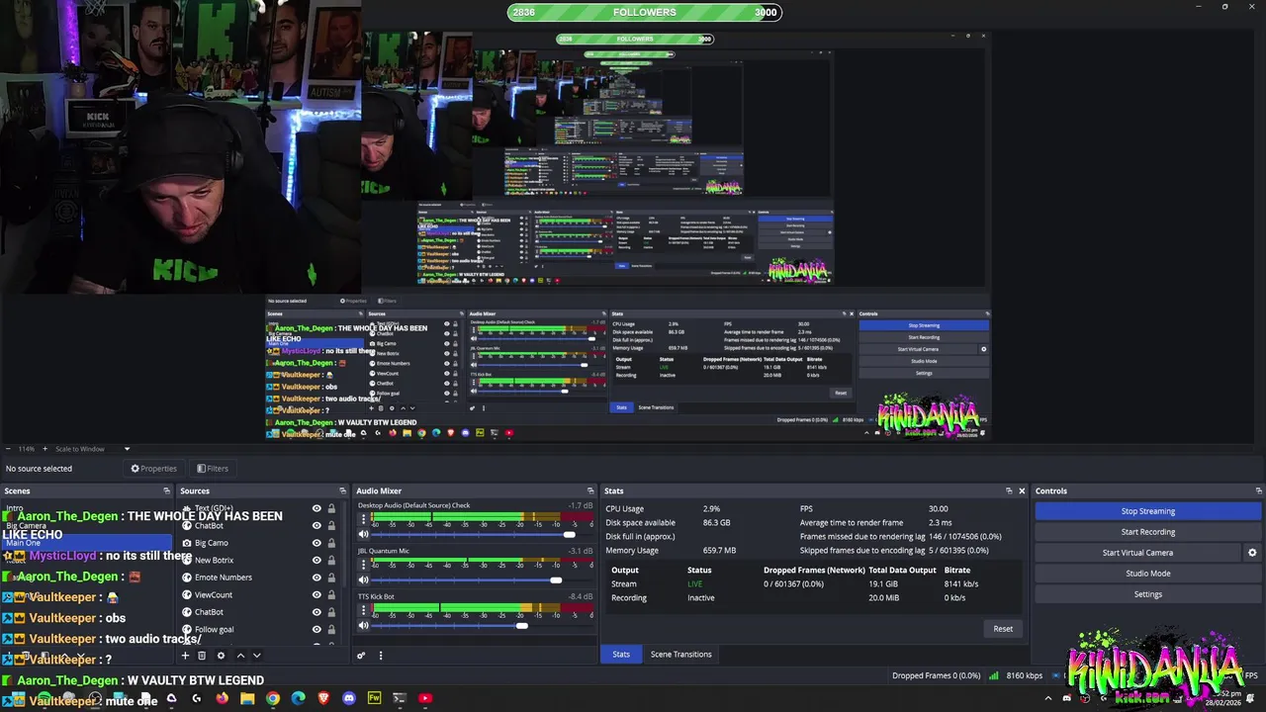Reset the stats with Reset button
Screen dimensions: 1266x712
point(1003,629)
